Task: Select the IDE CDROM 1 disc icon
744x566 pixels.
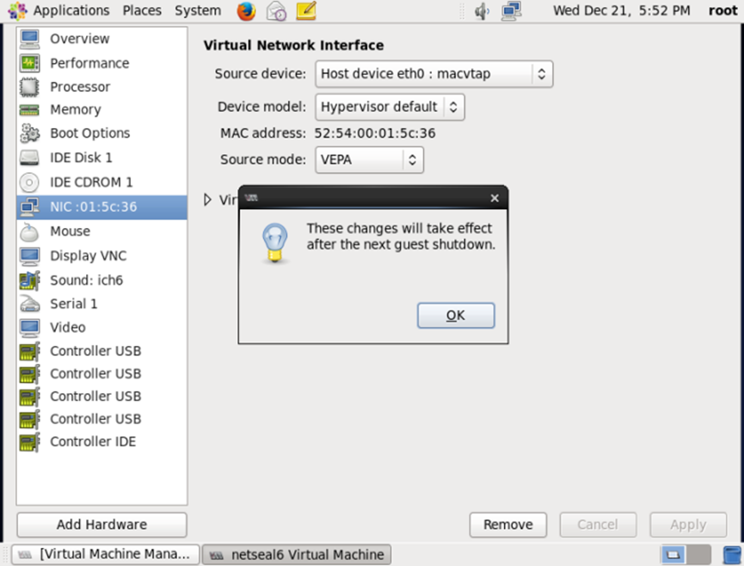Action: pos(29,182)
